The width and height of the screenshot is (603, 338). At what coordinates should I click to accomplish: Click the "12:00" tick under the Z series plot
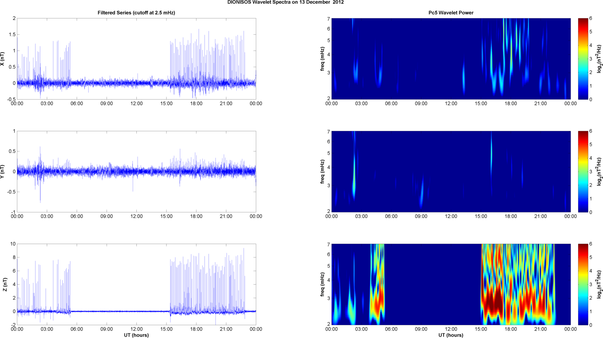(136, 329)
